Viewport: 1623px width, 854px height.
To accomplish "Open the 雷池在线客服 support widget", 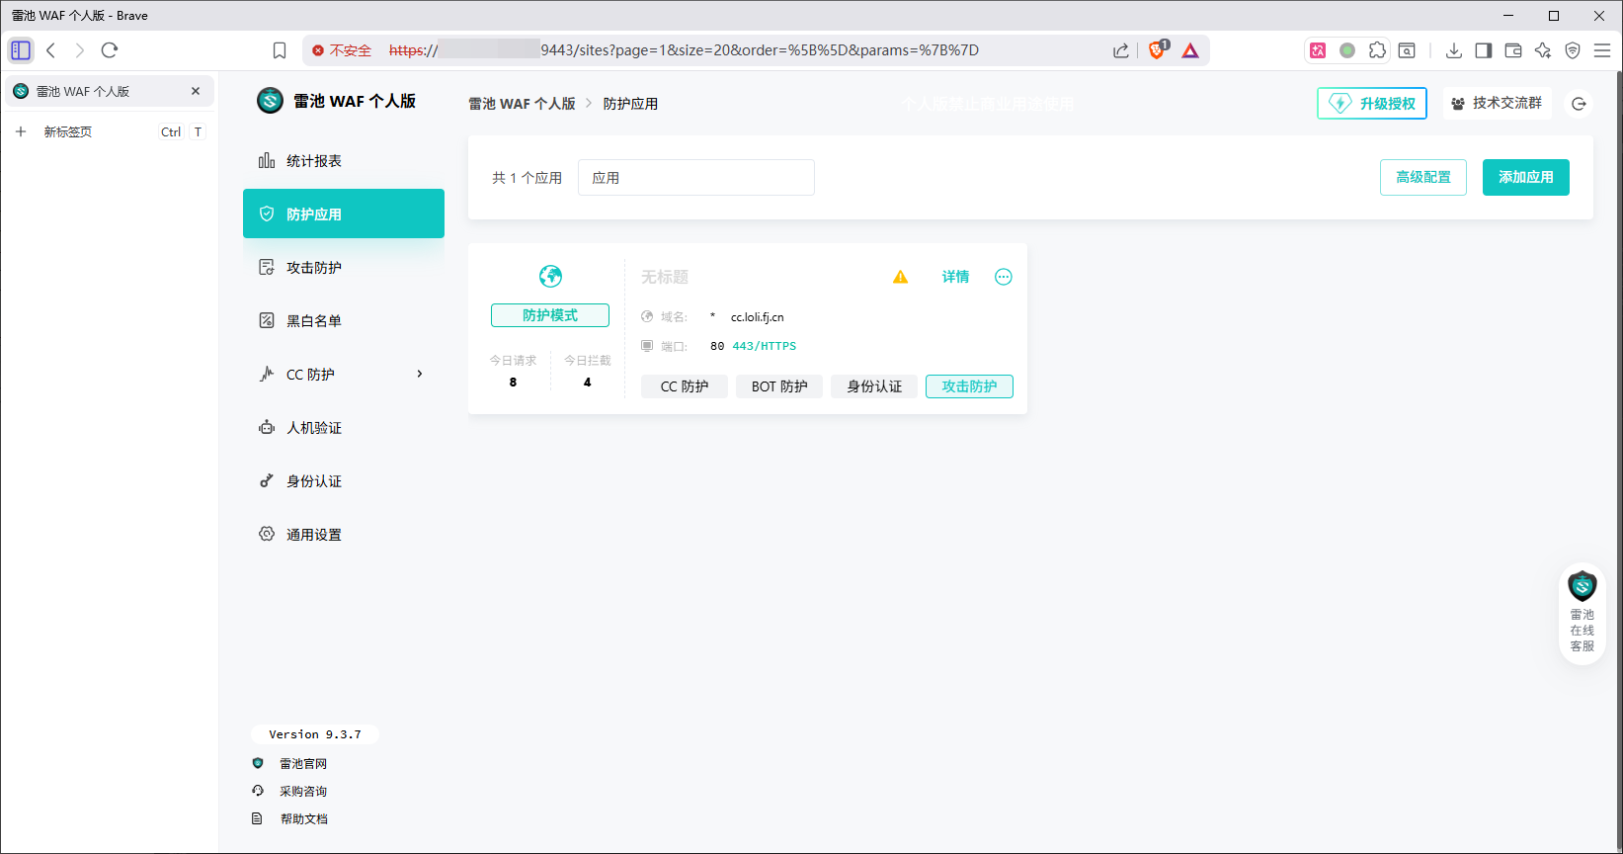I will click(1582, 614).
